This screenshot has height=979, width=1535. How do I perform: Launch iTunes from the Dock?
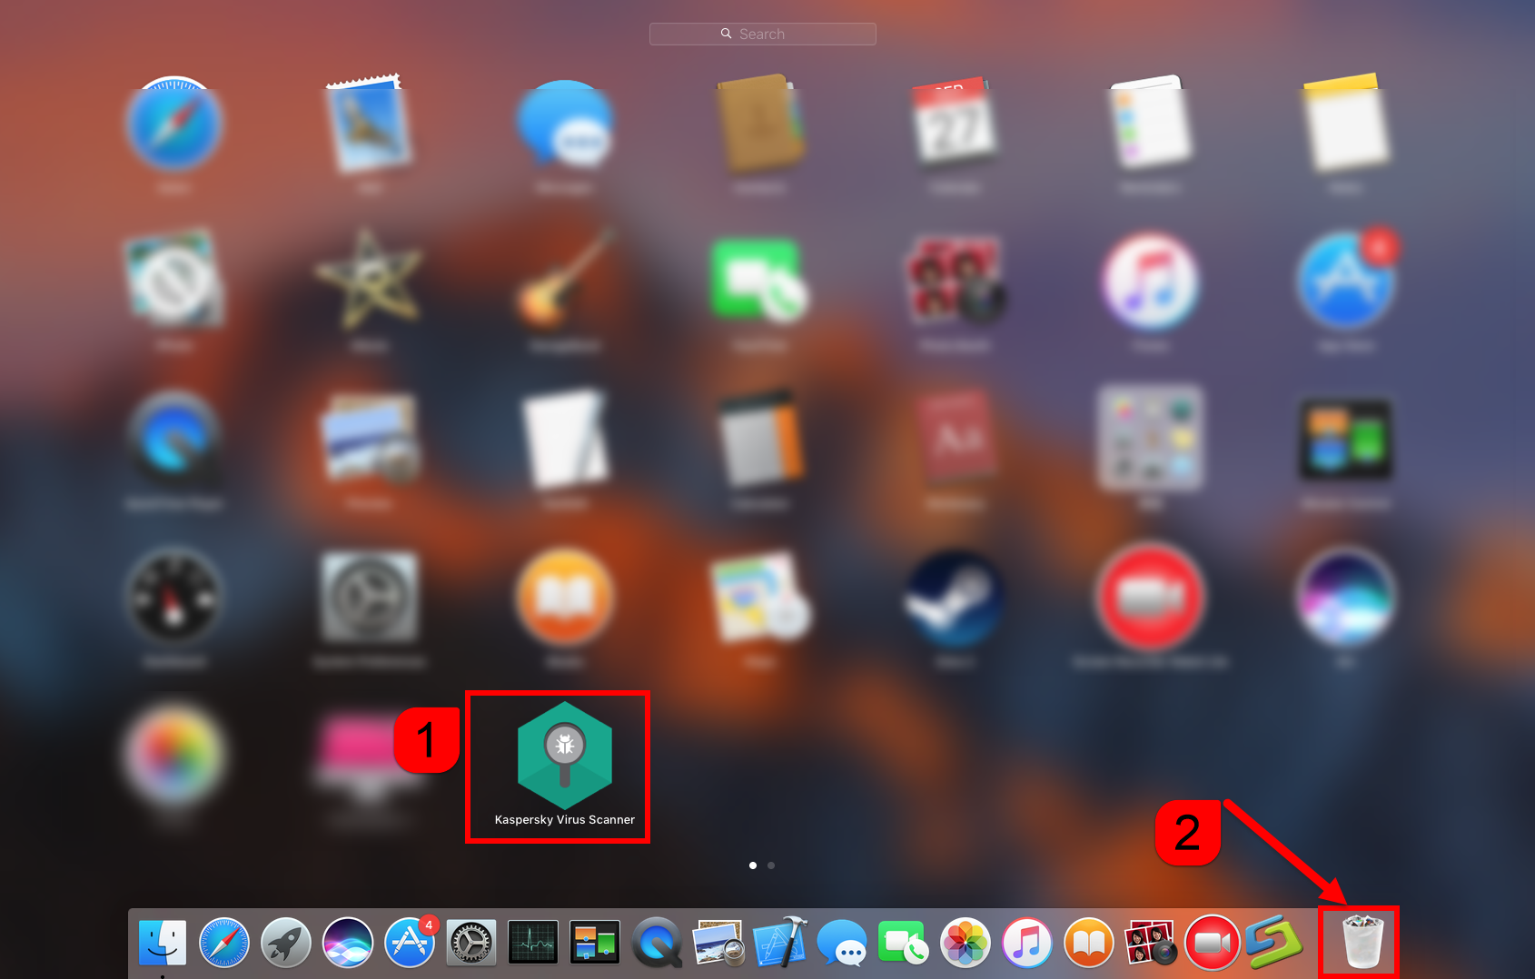pos(1027,943)
